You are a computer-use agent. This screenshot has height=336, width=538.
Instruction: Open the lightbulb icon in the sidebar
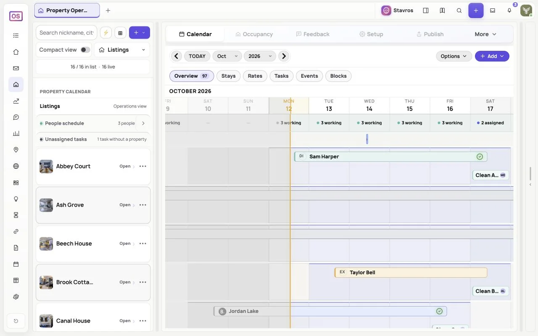point(16,199)
